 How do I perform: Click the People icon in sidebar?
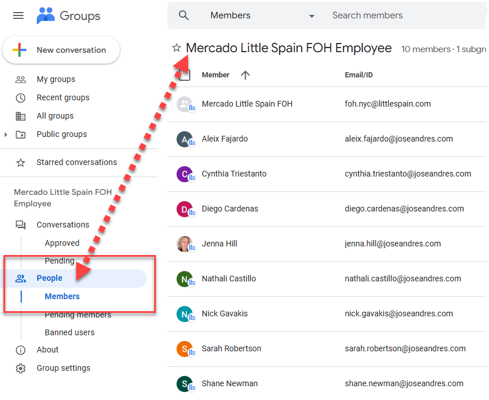coord(21,278)
